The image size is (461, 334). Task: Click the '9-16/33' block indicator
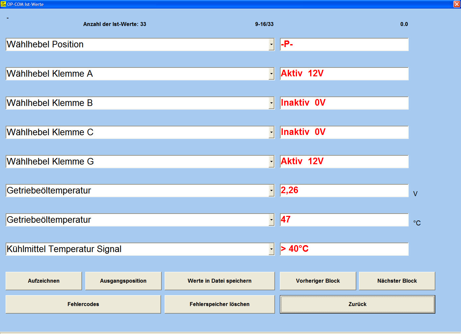pos(264,24)
